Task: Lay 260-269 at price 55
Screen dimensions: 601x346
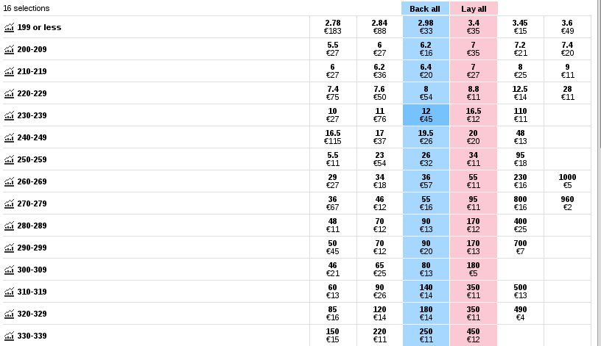Action: point(473,181)
